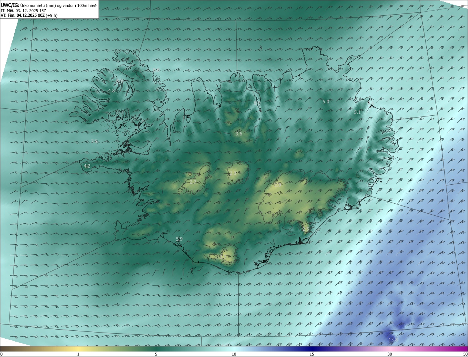The width and height of the screenshot is (468, 357).
Task: Click the 0 tick on the color scale
Action: click(x=1, y=354)
